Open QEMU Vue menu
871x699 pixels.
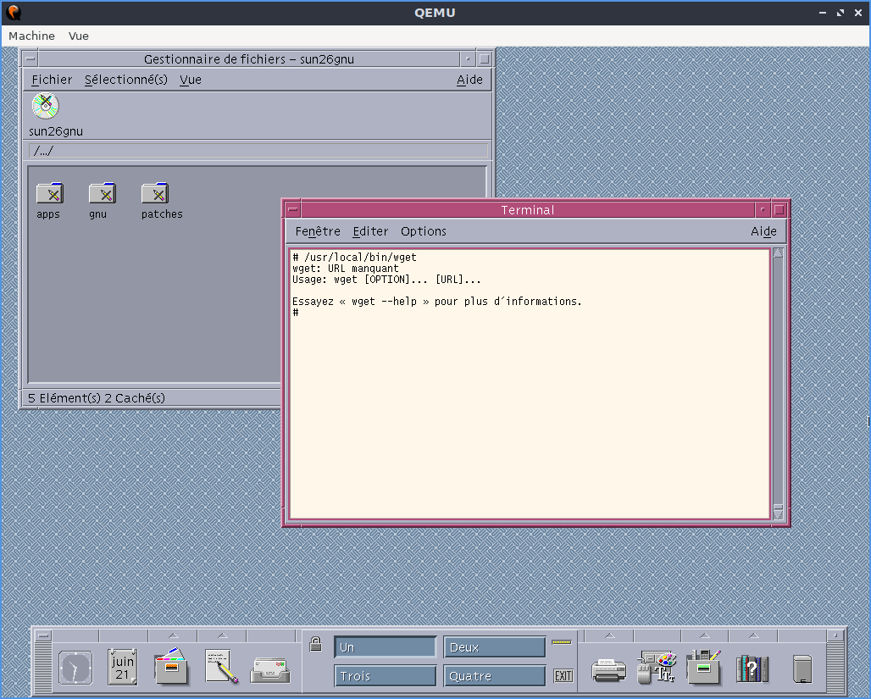[x=78, y=36]
